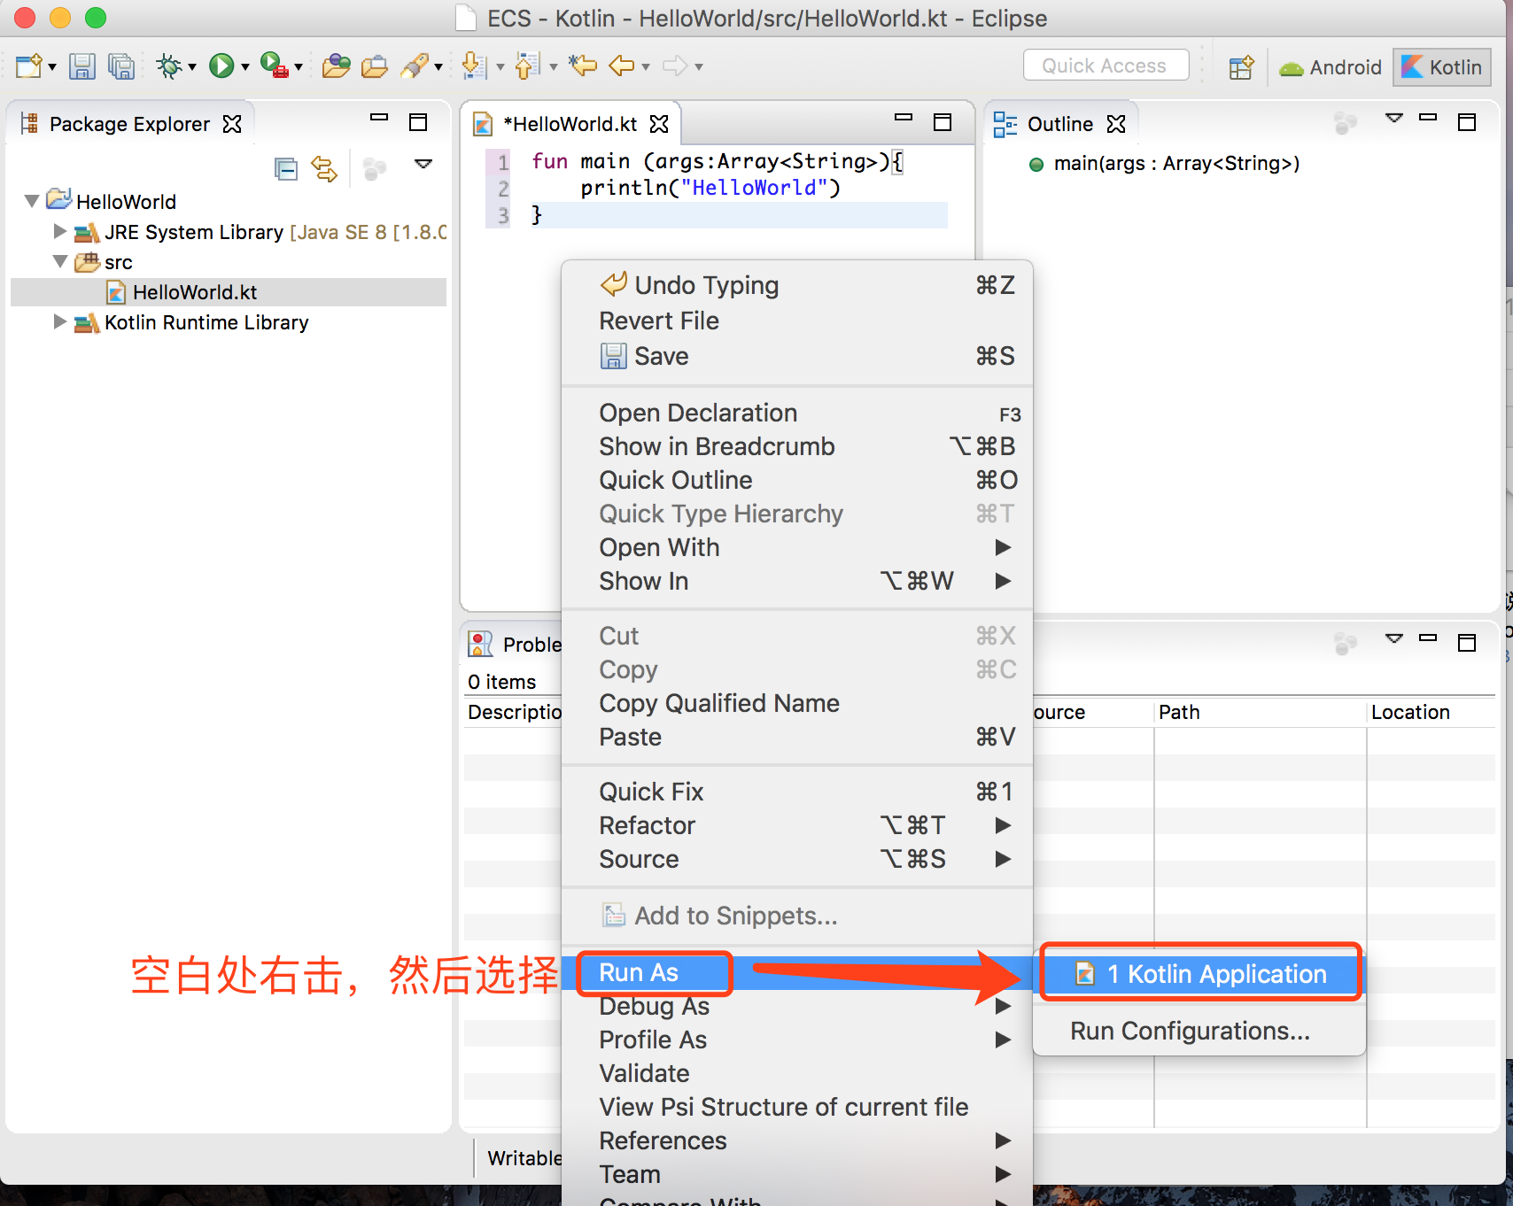Click the New wizard toolbar icon
The height and width of the screenshot is (1206, 1513).
click(x=28, y=66)
